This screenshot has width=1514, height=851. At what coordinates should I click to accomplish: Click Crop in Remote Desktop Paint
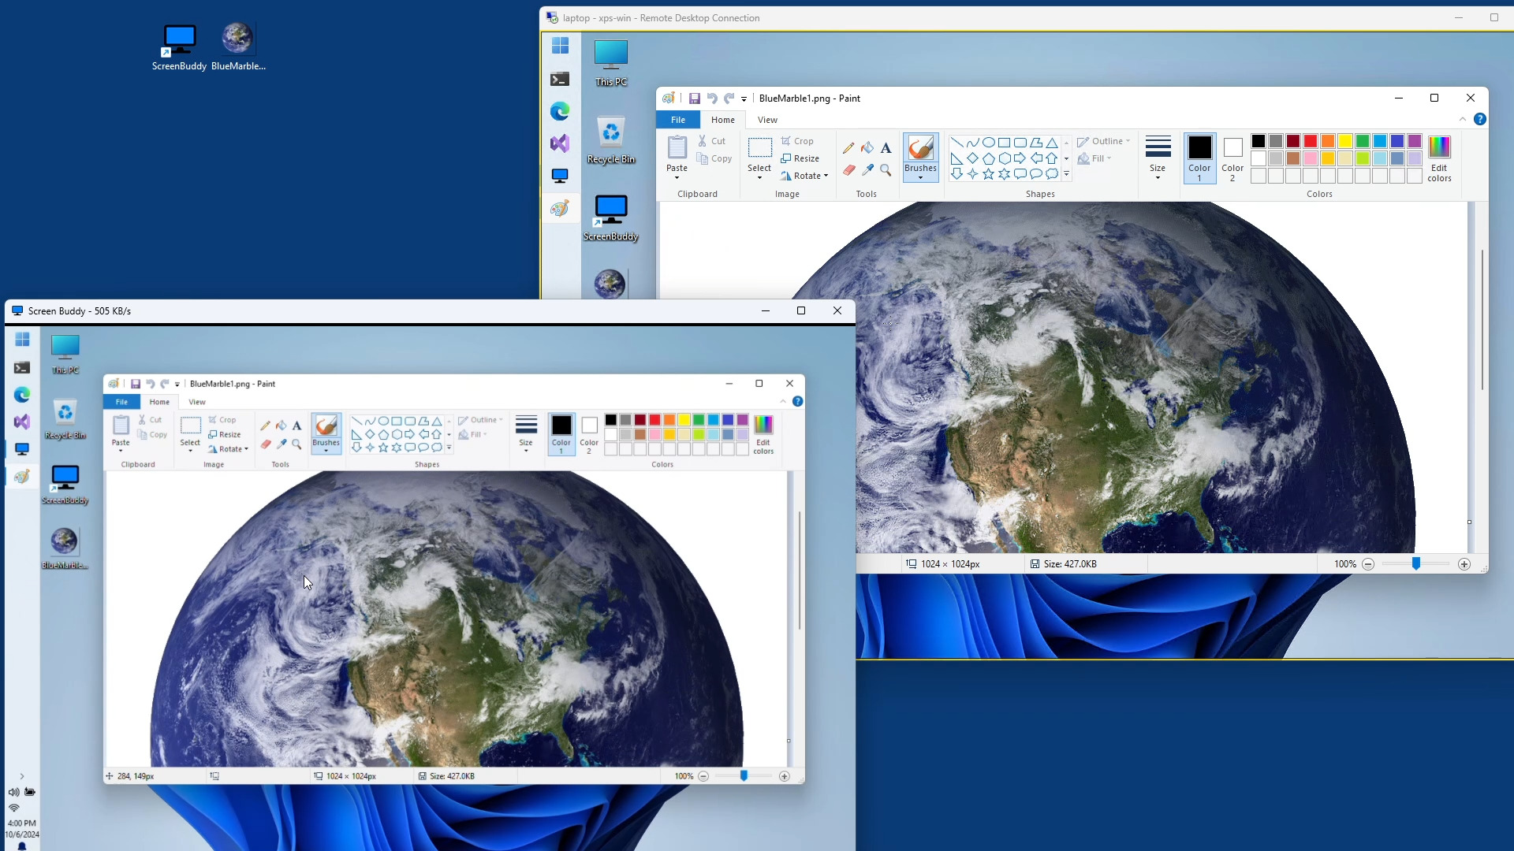tap(797, 141)
